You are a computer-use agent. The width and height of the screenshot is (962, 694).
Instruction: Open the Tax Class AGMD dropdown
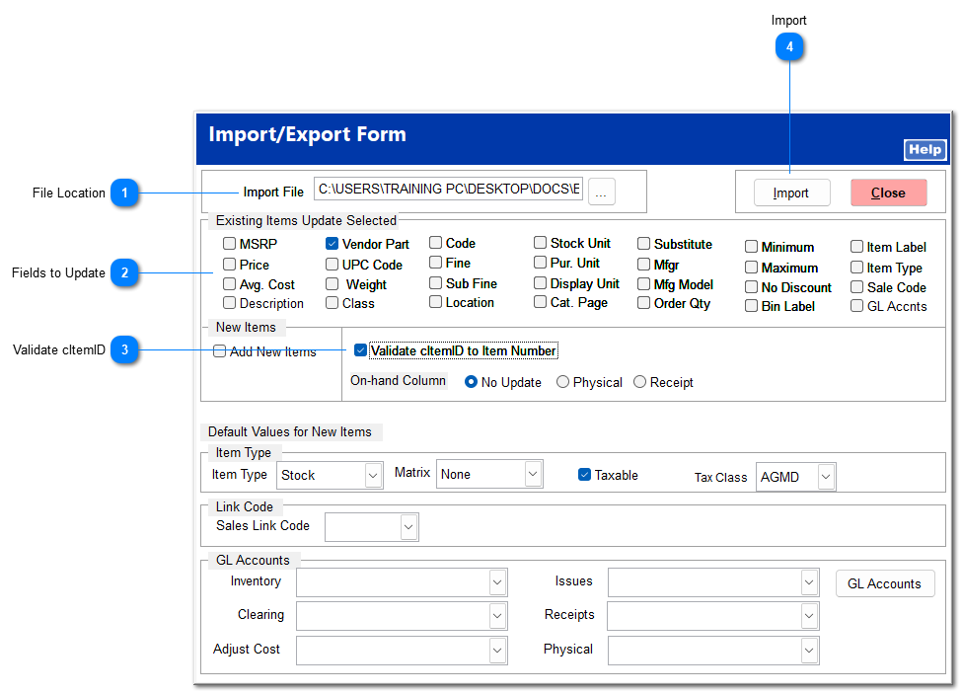click(826, 477)
